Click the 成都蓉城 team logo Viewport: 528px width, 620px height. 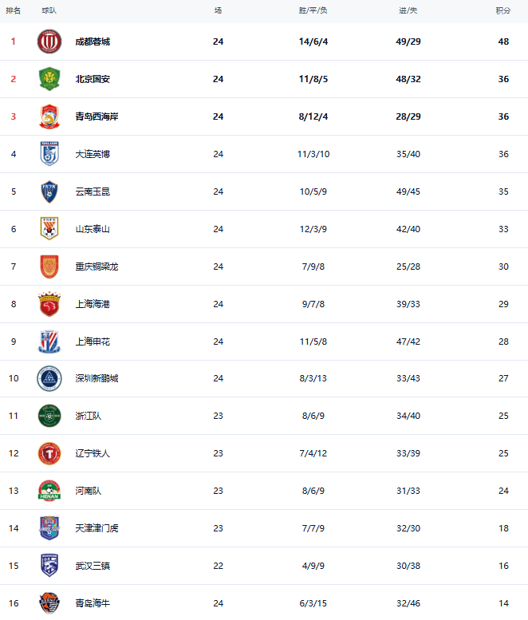pos(49,41)
